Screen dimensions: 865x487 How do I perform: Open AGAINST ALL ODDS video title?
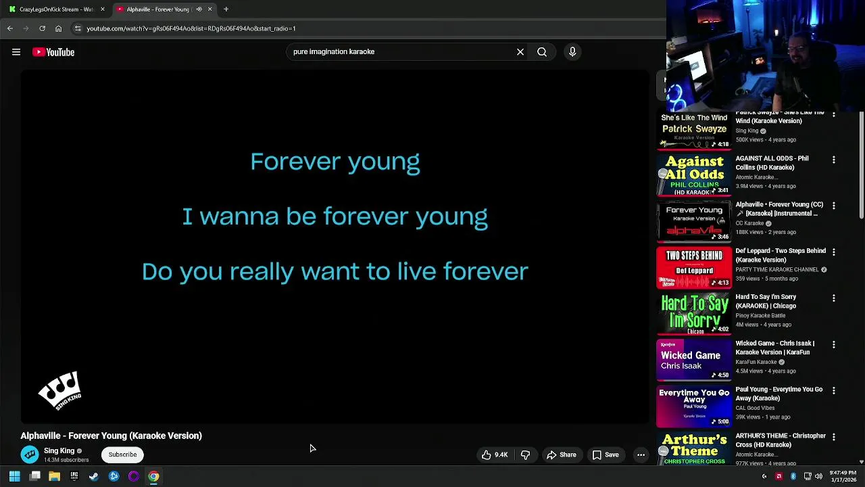coord(772,163)
